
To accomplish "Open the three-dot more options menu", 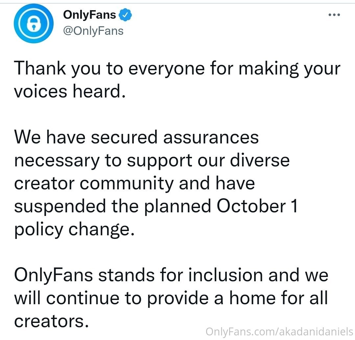I will [x=334, y=15].
